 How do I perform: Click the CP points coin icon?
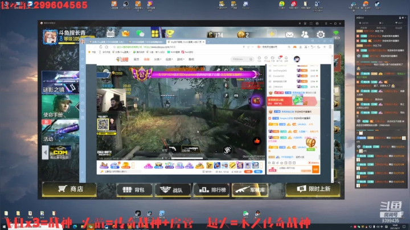241,34
